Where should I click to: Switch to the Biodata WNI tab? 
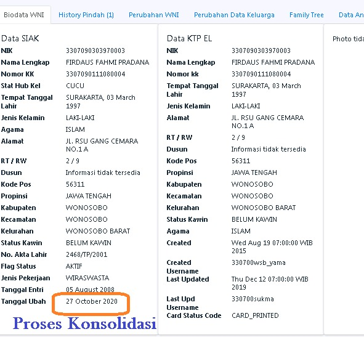point(24,15)
